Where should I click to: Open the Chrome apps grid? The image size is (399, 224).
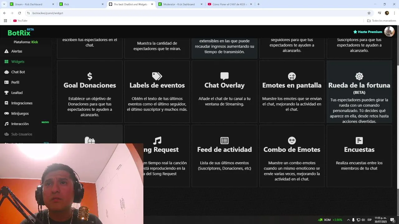tap(5, 21)
